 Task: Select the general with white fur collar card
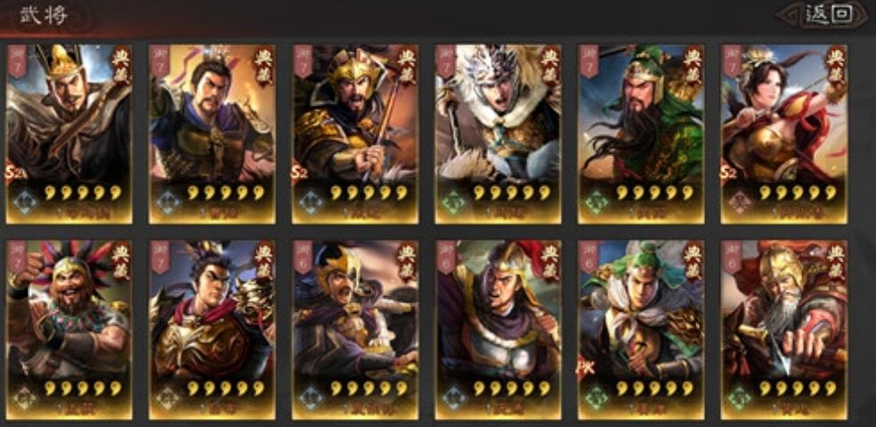tap(499, 134)
